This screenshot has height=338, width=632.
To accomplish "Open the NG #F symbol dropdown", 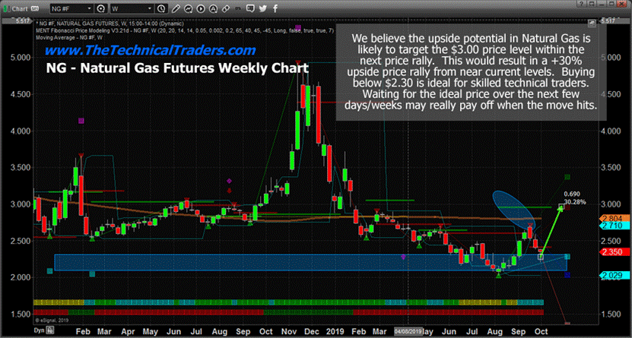I will pos(72,8).
